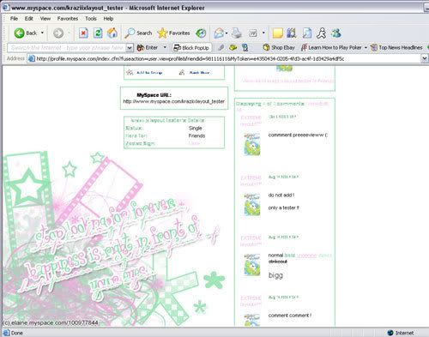Click the Refresh page icon

(98, 33)
